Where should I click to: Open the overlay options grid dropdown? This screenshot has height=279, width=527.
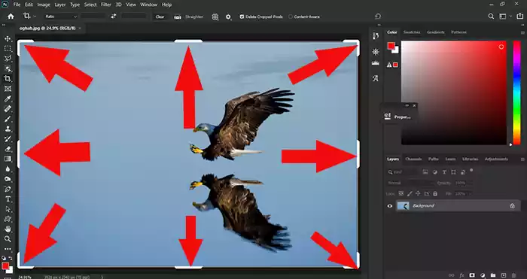(215, 17)
